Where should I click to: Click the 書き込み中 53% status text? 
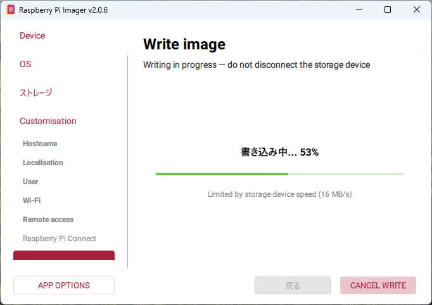click(279, 152)
